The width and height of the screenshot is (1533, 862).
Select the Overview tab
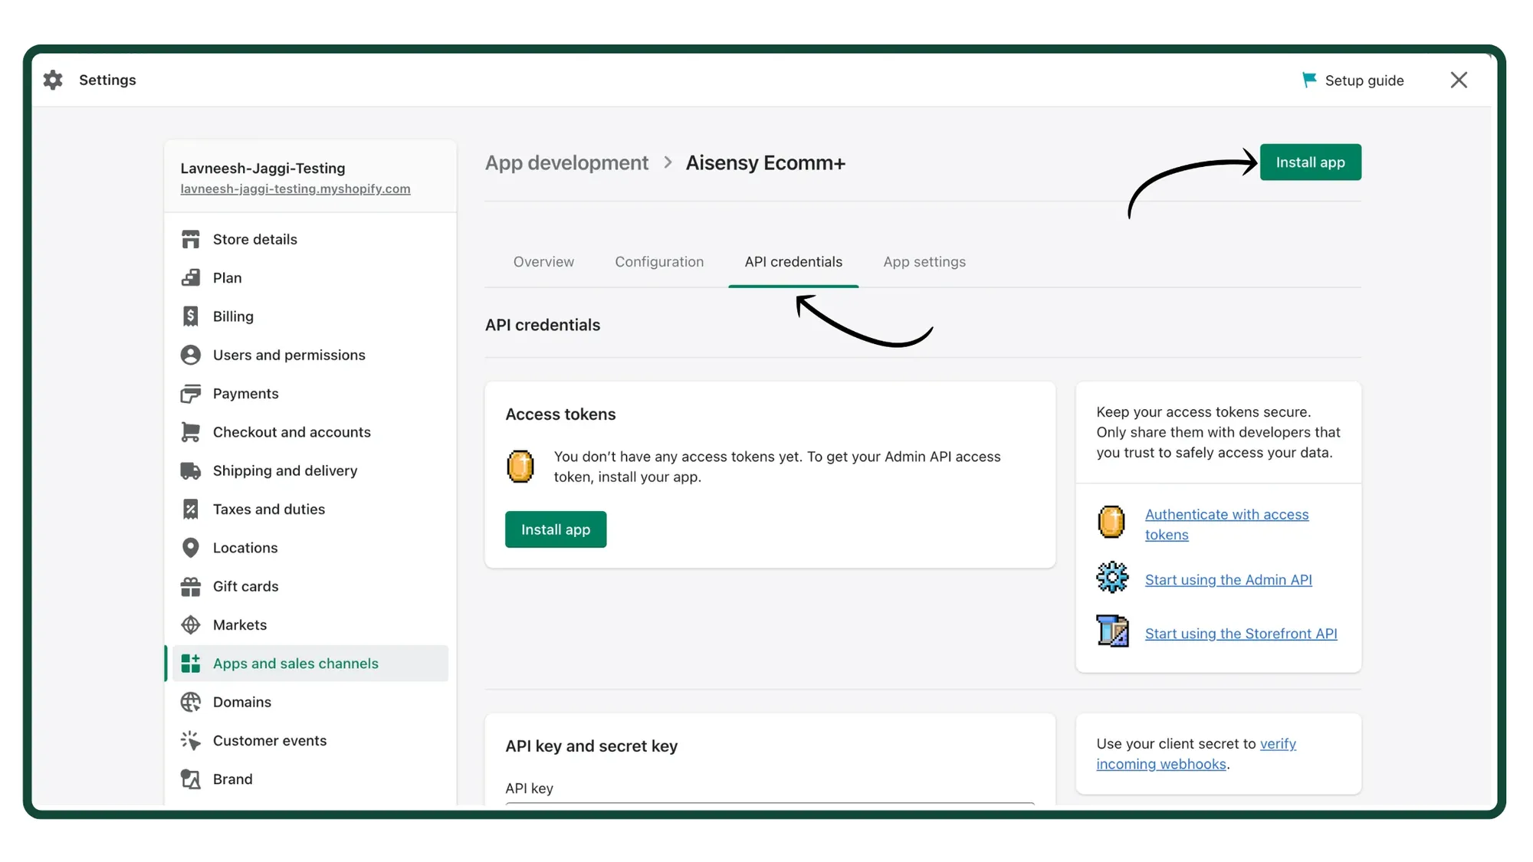coord(543,261)
